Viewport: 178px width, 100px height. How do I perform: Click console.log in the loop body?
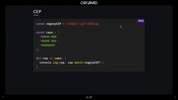click(49, 62)
